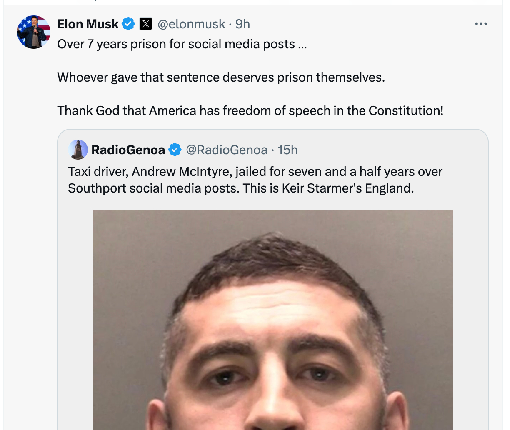Click the 9h post timestamp
The image size is (510, 430).
[243, 24]
